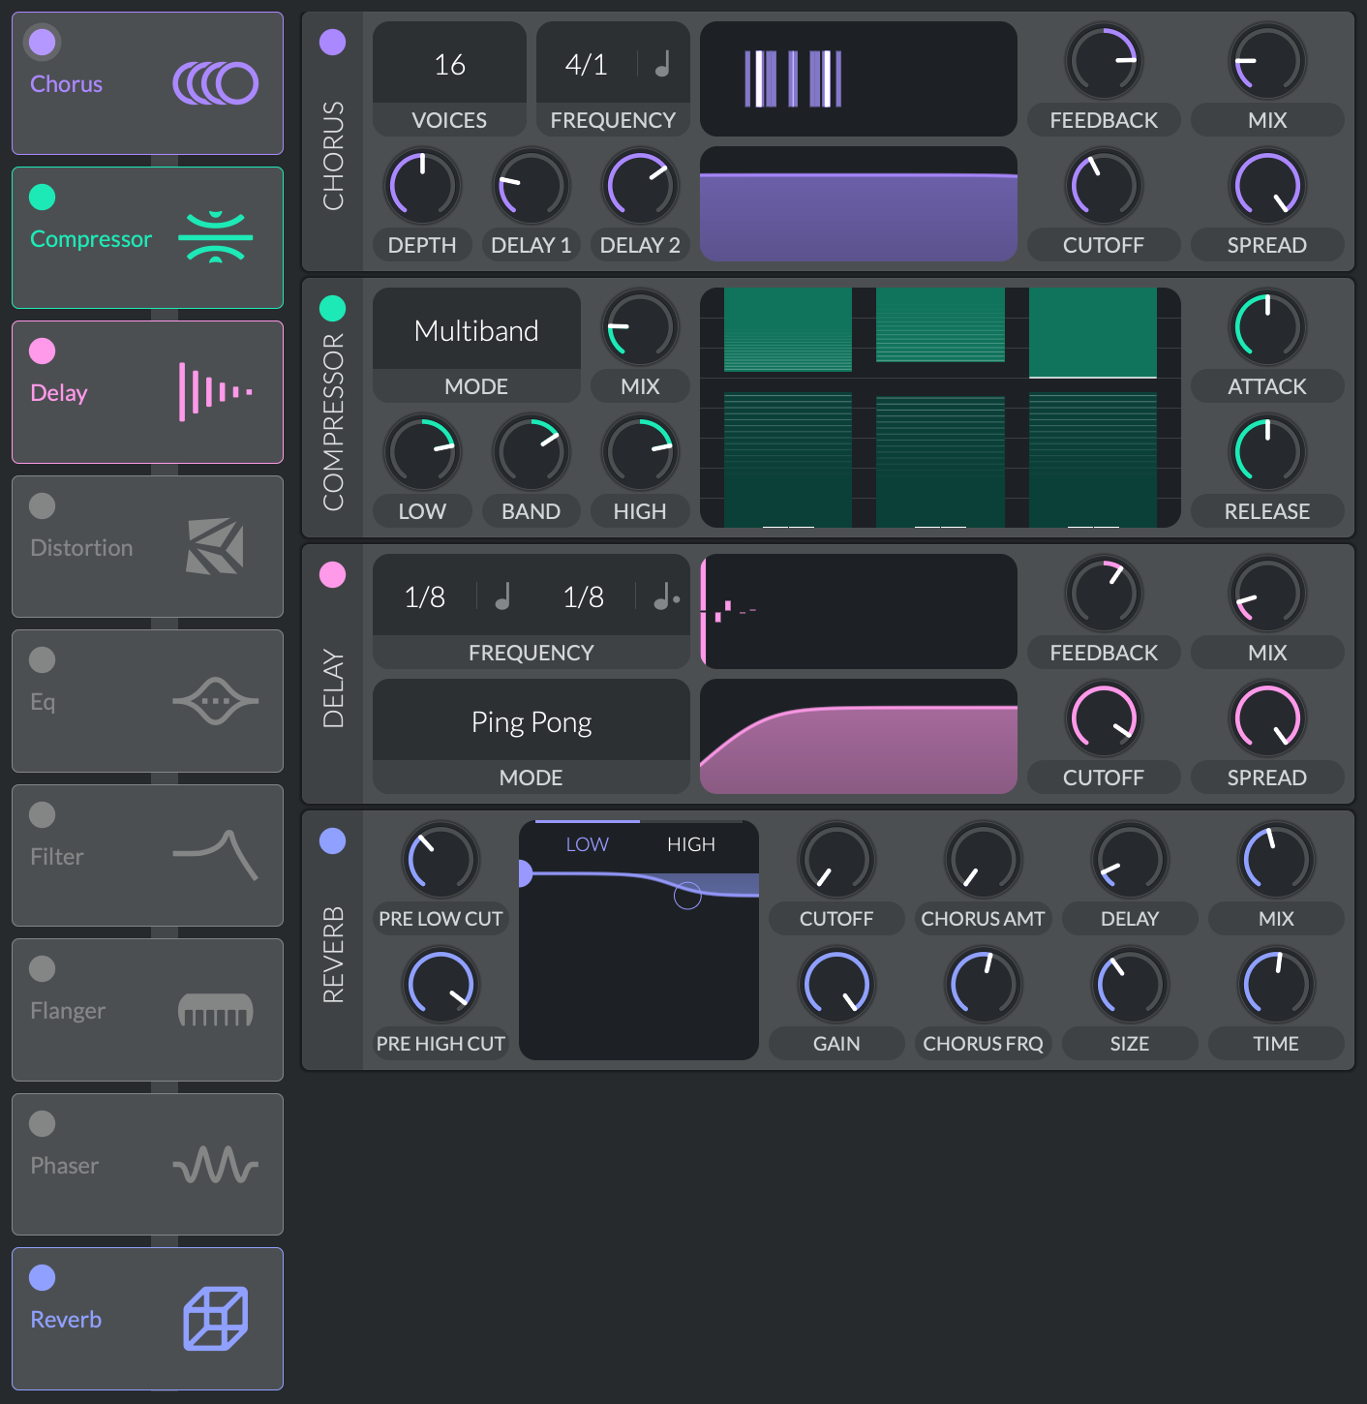The width and height of the screenshot is (1367, 1404).
Task: Select the Flanger effect icon
Action: [215, 1010]
